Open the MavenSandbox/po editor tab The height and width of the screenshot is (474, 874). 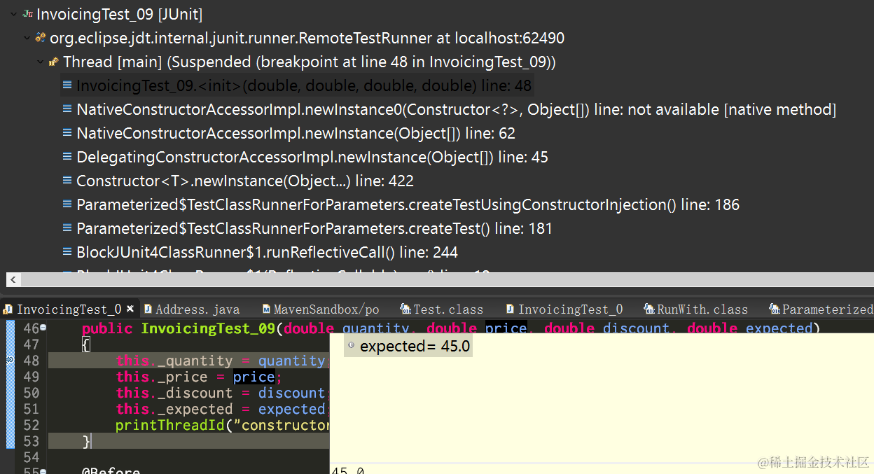(x=321, y=309)
